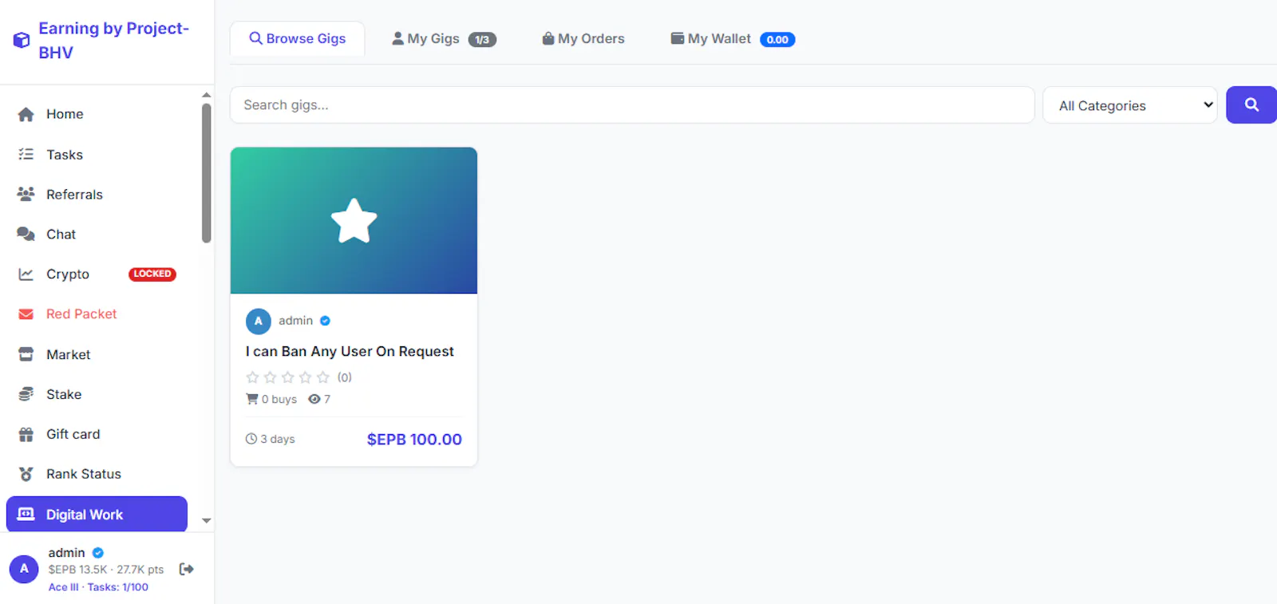Viewport: 1277px width, 604px height.
Task: Click the Red Packet envelope icon
Action: tap(26, 314)
